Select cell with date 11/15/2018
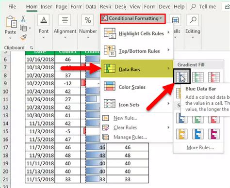The height and width of the screenshot is (188, 230). tap(40, 179)
